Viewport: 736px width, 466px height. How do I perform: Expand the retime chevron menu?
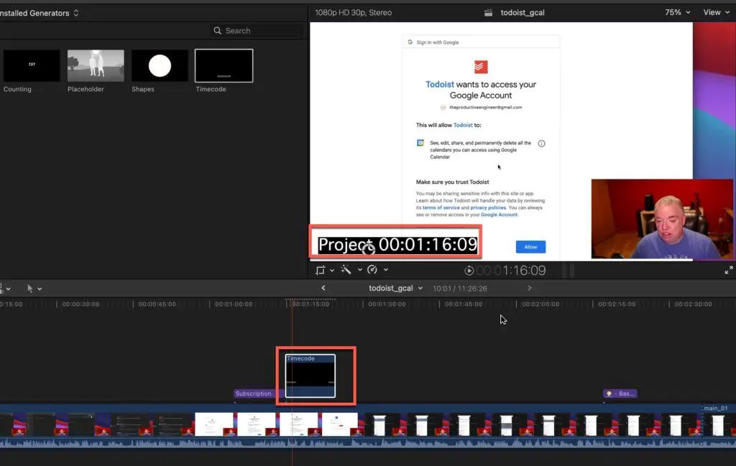click(x=386, y=270)
